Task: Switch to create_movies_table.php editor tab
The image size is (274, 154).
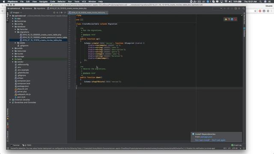Action: (88, 12)
